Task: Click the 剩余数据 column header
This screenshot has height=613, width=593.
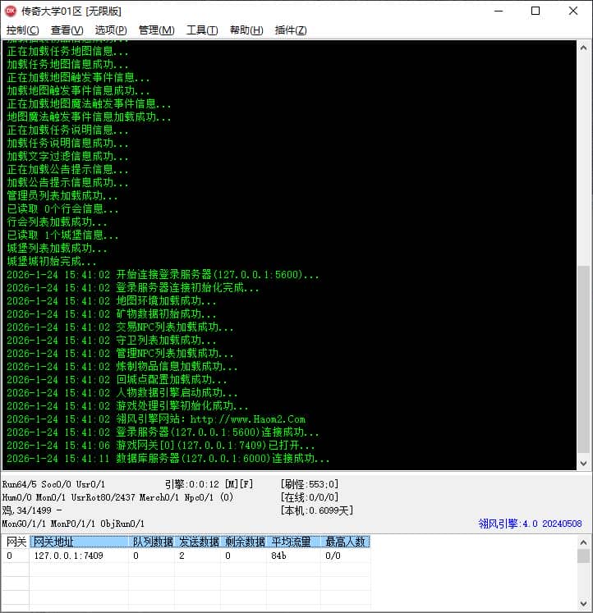Action: [x=244, y=542]
